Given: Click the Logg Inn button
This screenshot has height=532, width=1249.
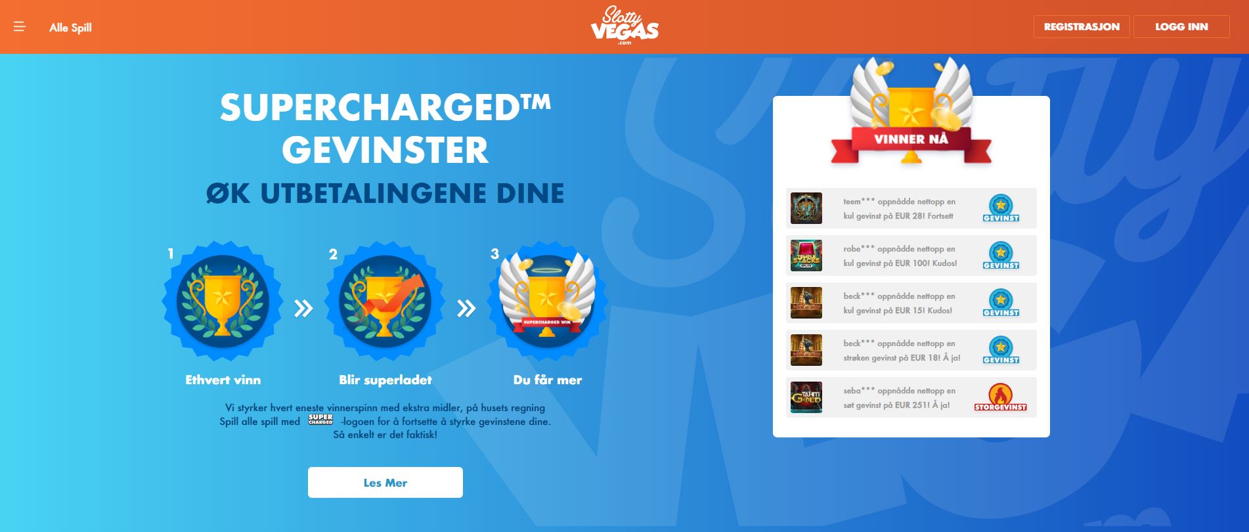Looking at the screenshot, I should [x=1181, y=27].
